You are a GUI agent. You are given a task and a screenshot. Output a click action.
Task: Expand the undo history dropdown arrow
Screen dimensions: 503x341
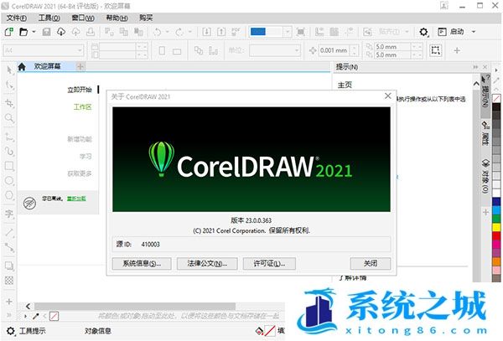click(167, 32)
